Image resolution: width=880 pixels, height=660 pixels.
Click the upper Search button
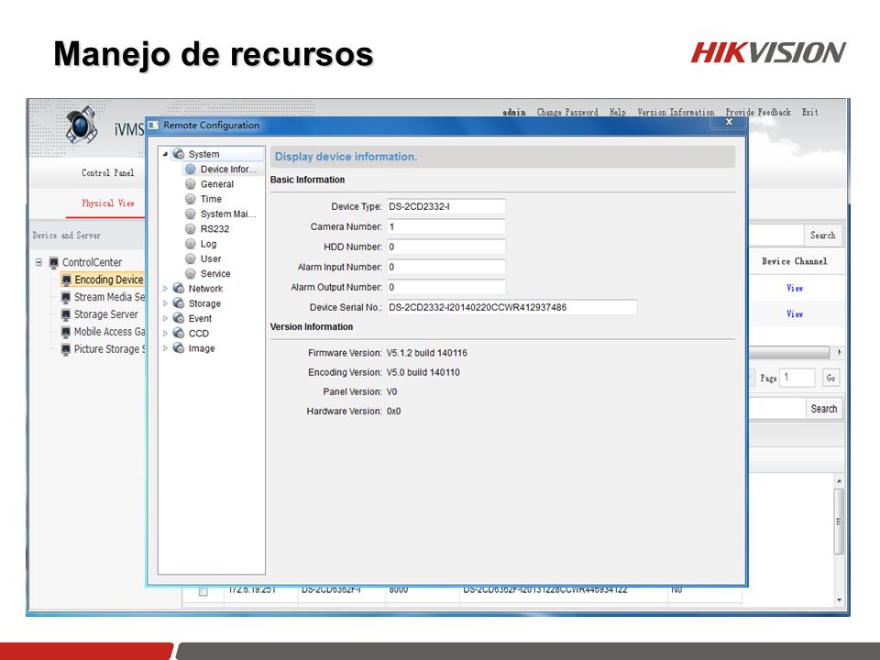coord(823,236)
